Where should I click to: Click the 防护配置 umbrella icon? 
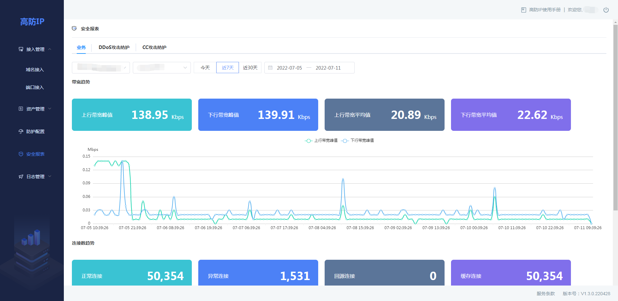(x=21, y=131)
